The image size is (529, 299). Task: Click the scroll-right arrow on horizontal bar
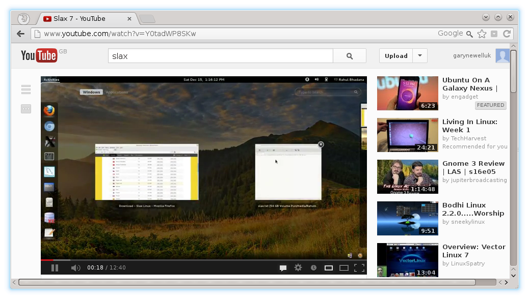coord(506,283)
